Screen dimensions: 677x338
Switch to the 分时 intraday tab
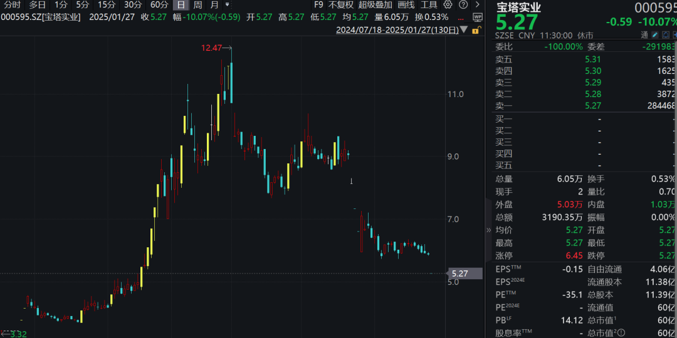coord(12,5)
